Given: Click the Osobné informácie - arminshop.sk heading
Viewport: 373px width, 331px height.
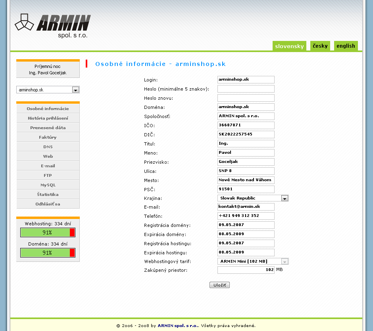Looking at the screenshot, I should 160,64.
